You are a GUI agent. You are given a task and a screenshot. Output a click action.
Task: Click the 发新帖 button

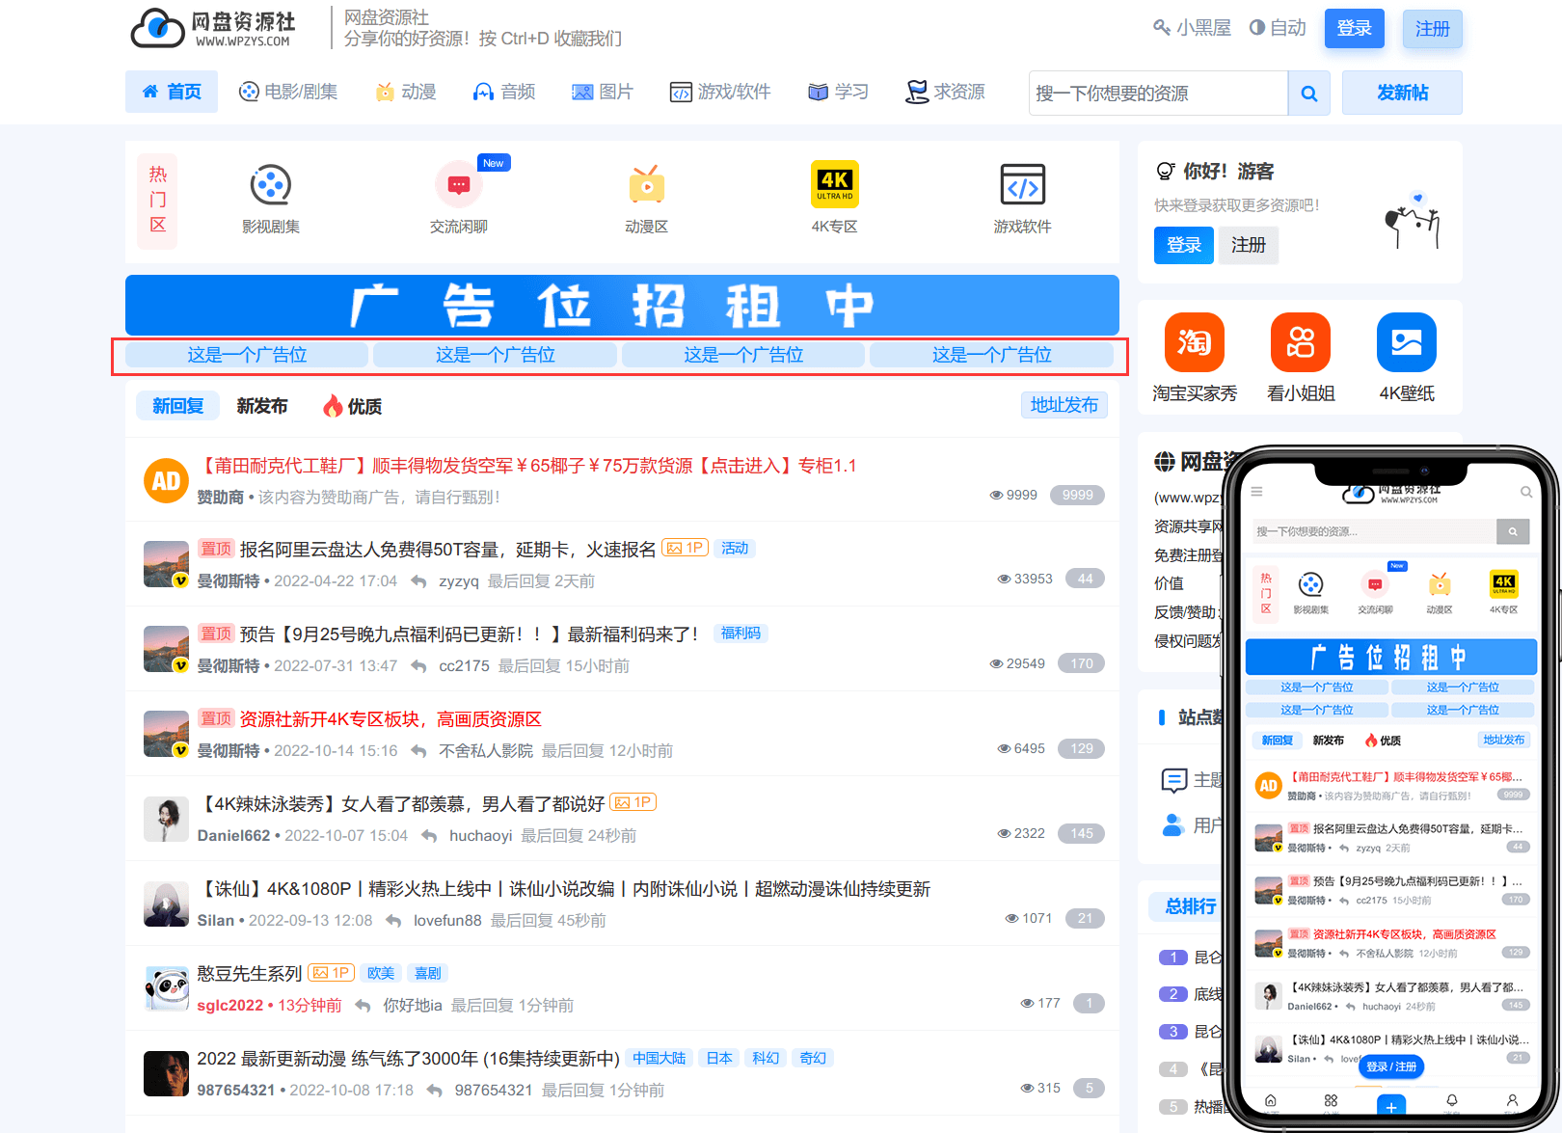(1402, 93)
